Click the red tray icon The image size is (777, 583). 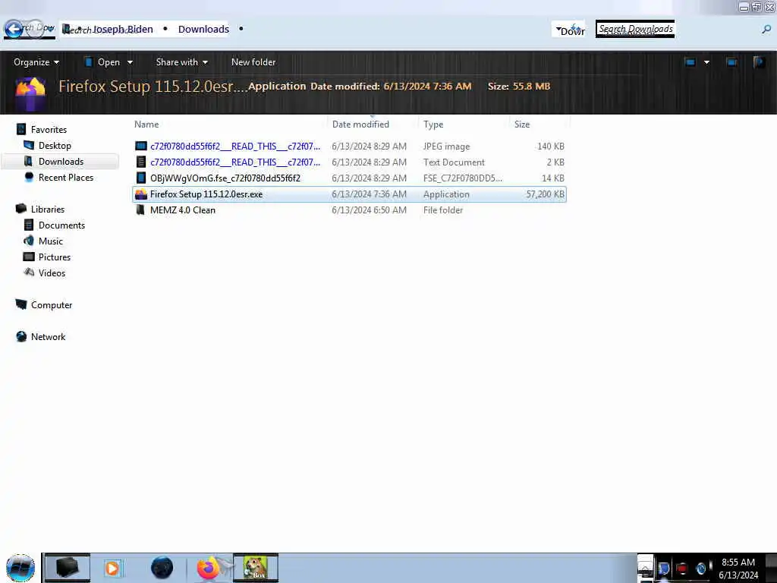click(682, 568)
